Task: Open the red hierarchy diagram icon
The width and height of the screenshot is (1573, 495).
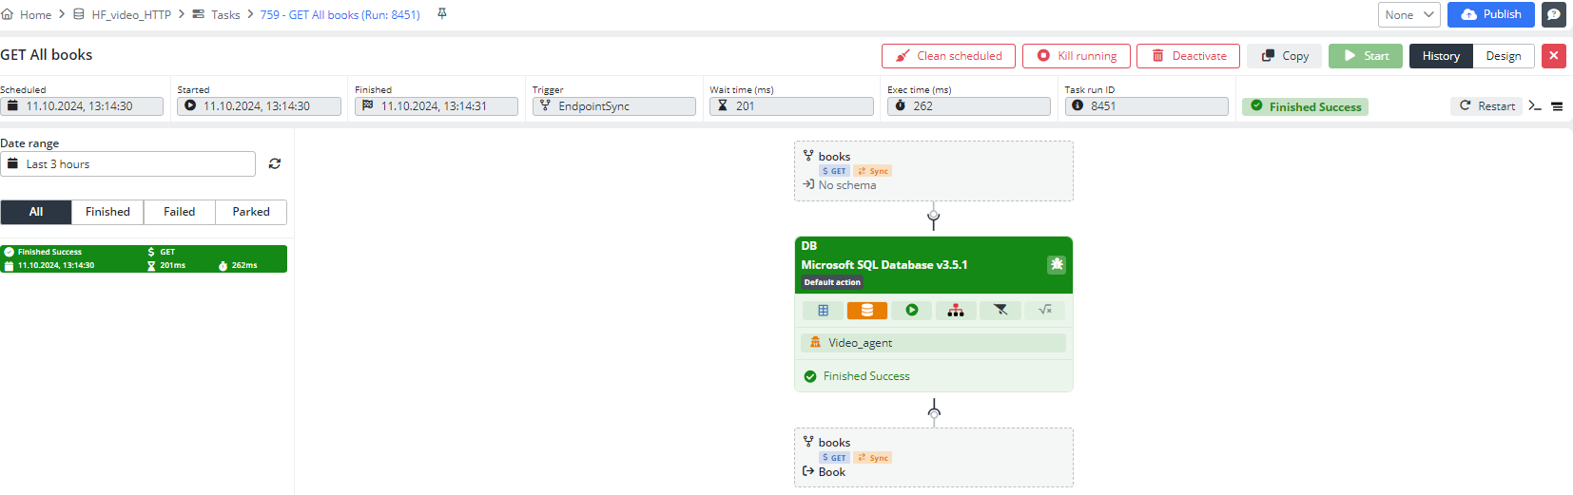Action: (x=956, y=311)
